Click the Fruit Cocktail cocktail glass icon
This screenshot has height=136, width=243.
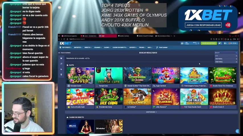tap(157, 48)
